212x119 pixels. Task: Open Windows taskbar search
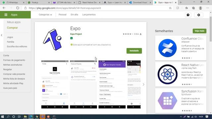coord(8,117)
